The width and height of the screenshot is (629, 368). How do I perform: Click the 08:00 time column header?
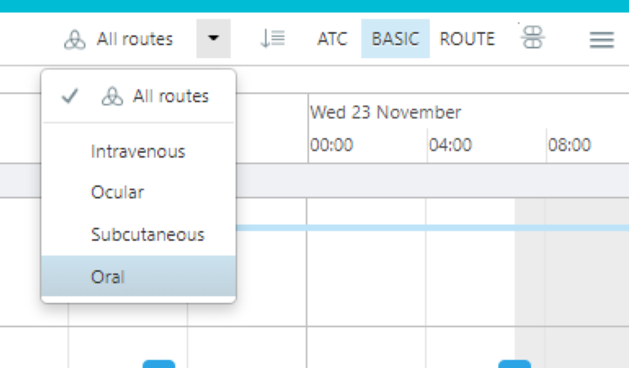click(x=569, y=145)
